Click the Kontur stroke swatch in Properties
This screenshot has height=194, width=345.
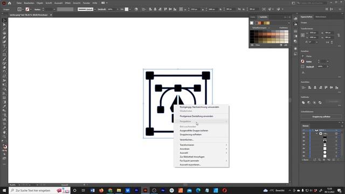pyautogui.click(x=302, y=61)
